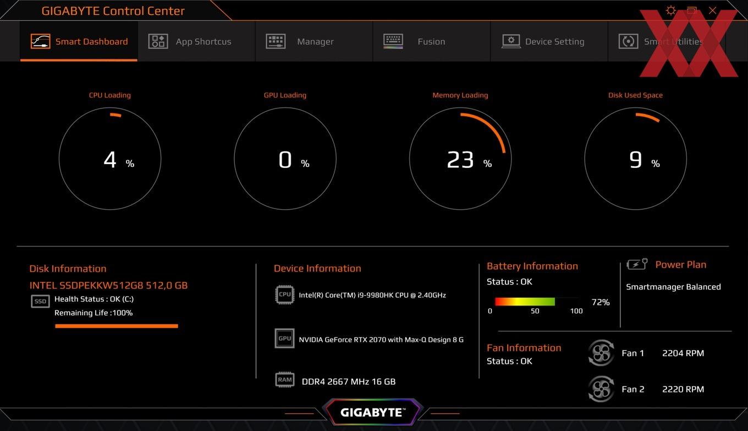The width and height of the screenshot is (748, 431).
Task: Click the SSD remaining life orange bar
Action: (x=117, y=326)
